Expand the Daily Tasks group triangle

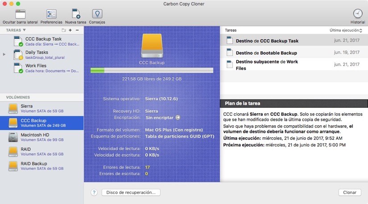pos(4,54)
